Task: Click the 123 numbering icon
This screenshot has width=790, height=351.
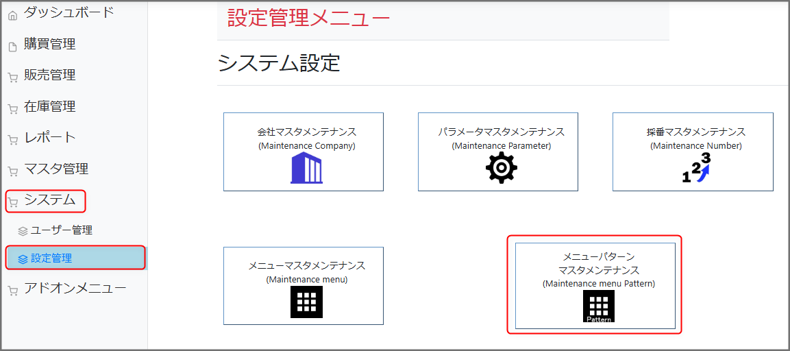Action: (x=697, y=168)
